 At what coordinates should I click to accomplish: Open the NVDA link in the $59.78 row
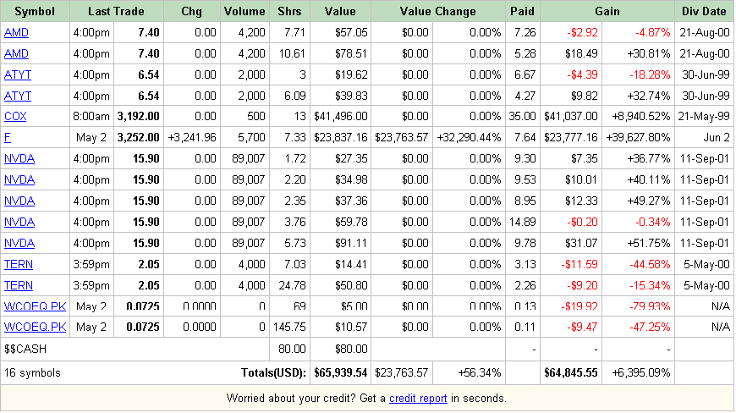pos(19,222)
